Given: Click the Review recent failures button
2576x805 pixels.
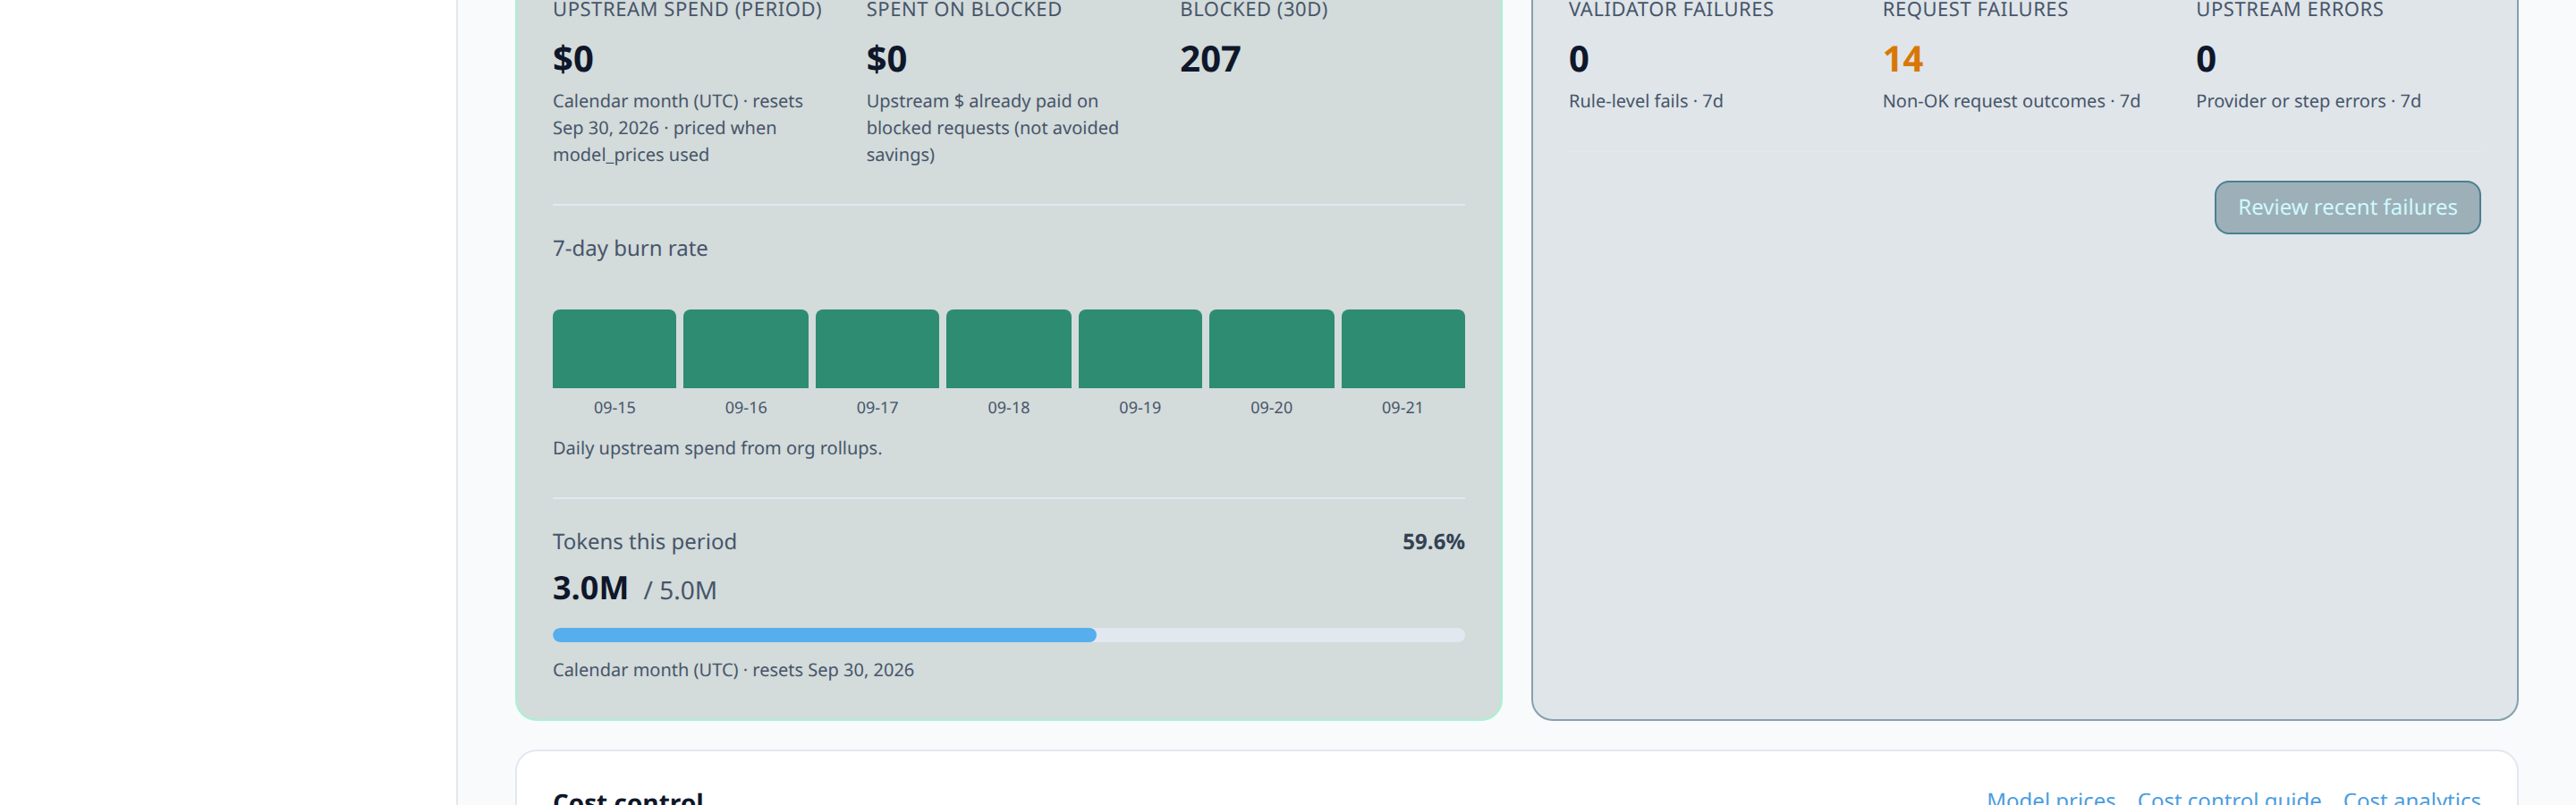Looking at the screenshot, I should [2346, 207].
